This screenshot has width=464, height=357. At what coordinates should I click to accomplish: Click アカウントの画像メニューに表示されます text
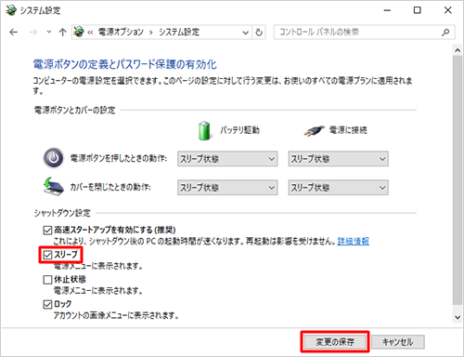pos(116,315)
